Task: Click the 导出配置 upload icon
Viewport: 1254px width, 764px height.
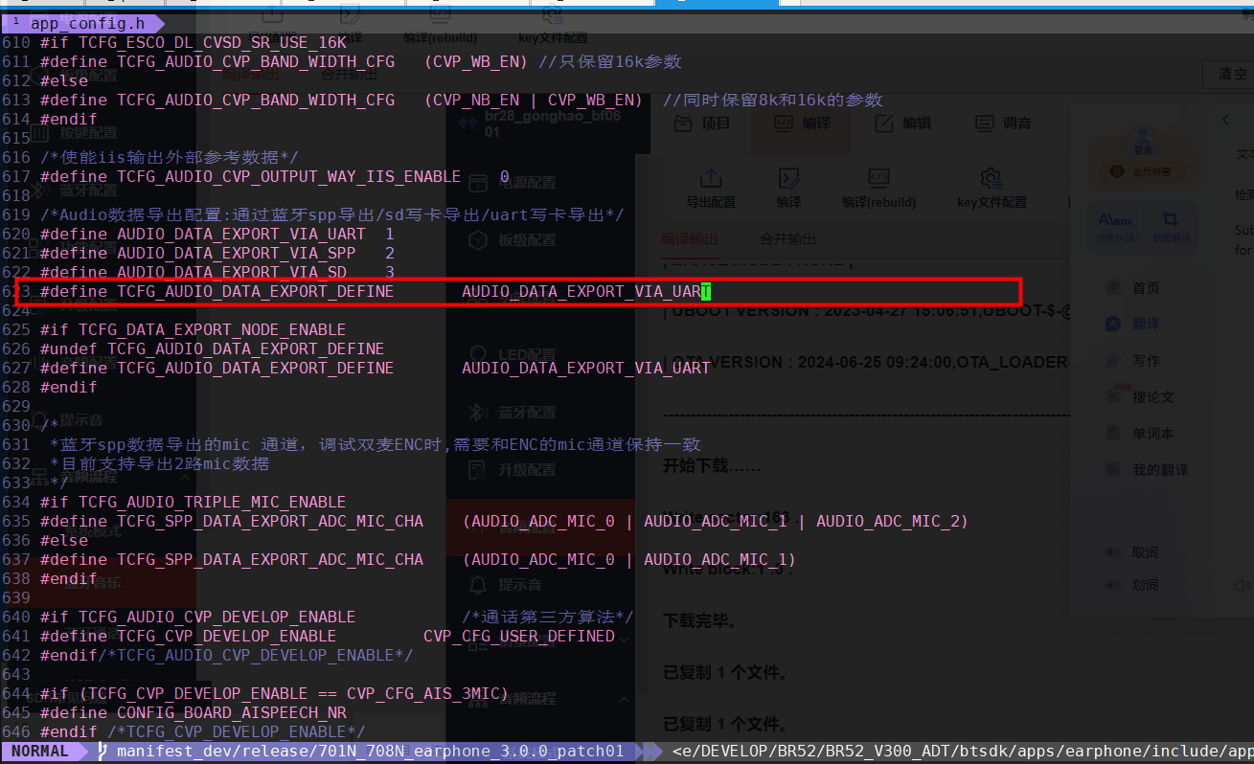Action: point(711,178)
